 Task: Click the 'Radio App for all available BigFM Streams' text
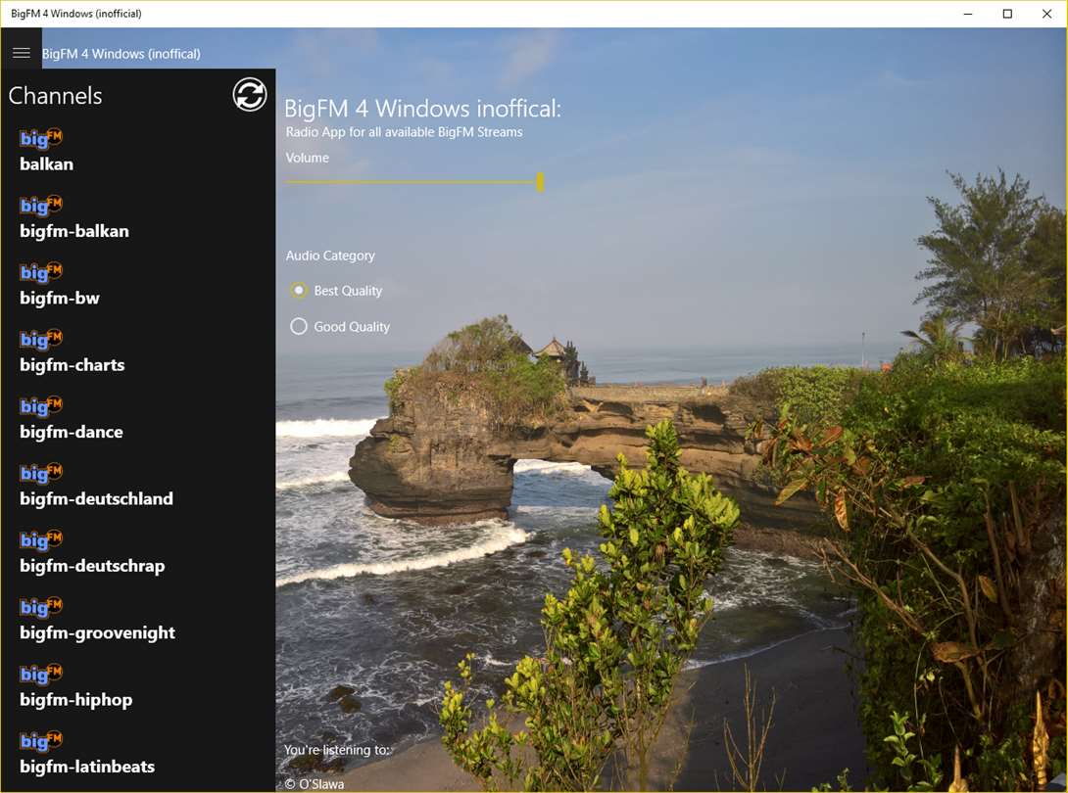point(404,132)
